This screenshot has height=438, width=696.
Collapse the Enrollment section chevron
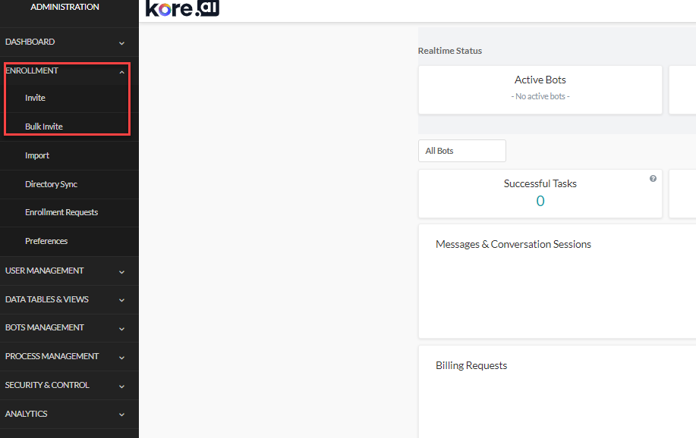[x=121, y=72]
